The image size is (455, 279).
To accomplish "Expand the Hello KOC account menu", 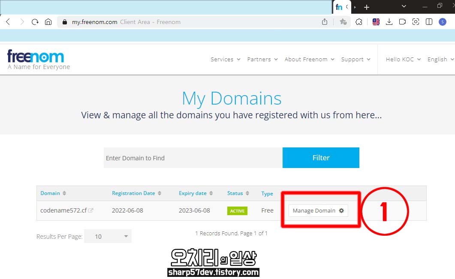I will (403, 59).
